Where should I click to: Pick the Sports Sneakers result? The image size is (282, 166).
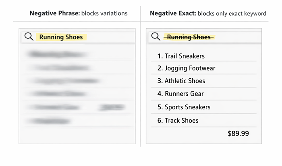tap(184, 107)
